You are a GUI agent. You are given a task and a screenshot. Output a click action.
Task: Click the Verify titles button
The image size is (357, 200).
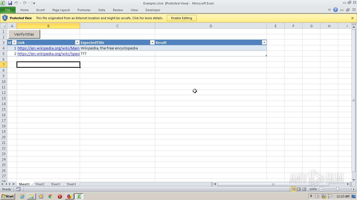click(x=24, y=34)
